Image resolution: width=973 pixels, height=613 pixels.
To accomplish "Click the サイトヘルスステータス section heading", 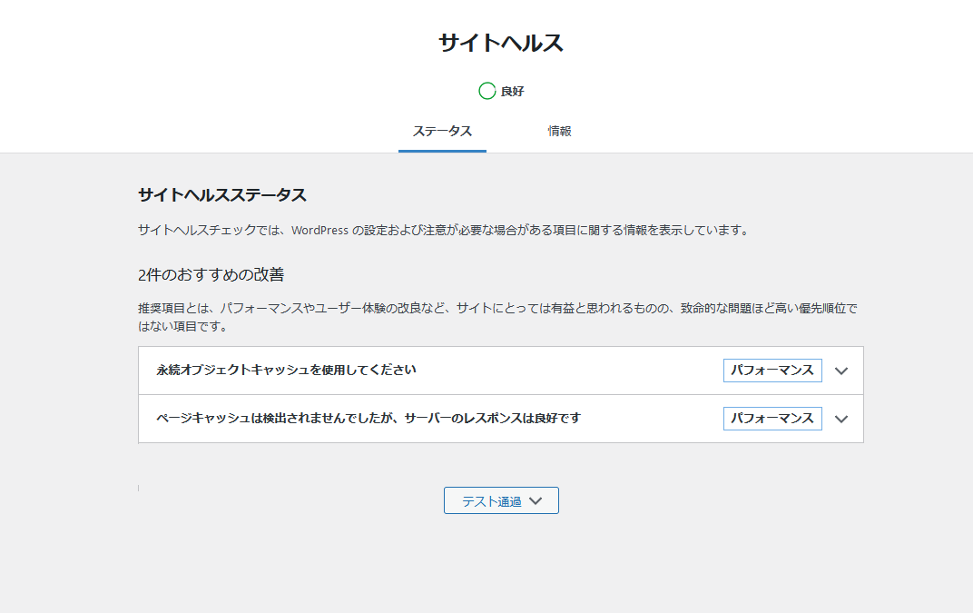I will (x=222, y=195).
